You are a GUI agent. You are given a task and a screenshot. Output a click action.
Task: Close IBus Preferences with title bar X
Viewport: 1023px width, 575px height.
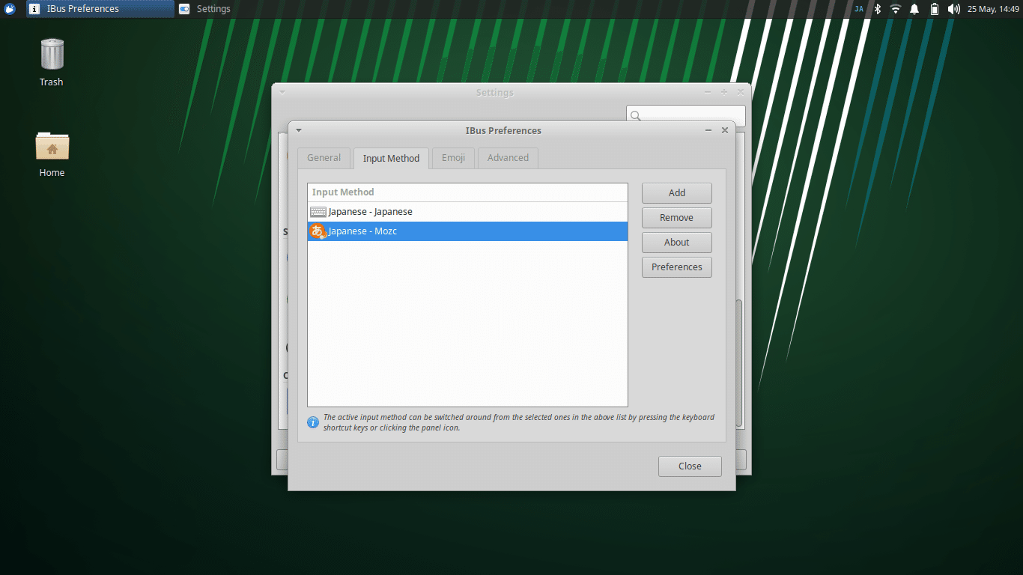point(725,130)
